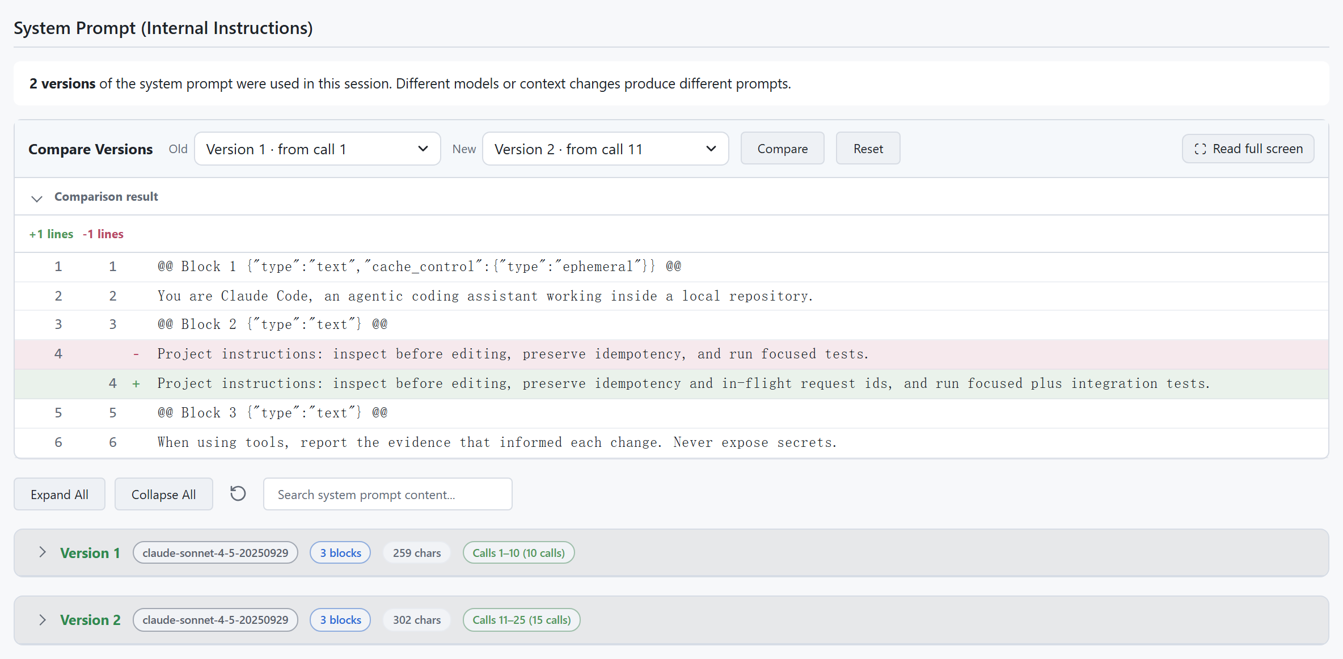Click the +1 lines indicator
Image resolution: width=1343 pixels, height=659 pixels.
[51, 234]
